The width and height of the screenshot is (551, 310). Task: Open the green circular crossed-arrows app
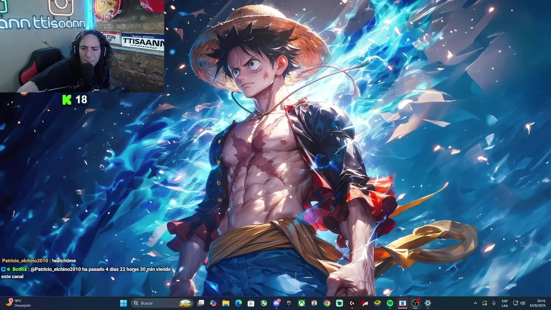[264, 303]
